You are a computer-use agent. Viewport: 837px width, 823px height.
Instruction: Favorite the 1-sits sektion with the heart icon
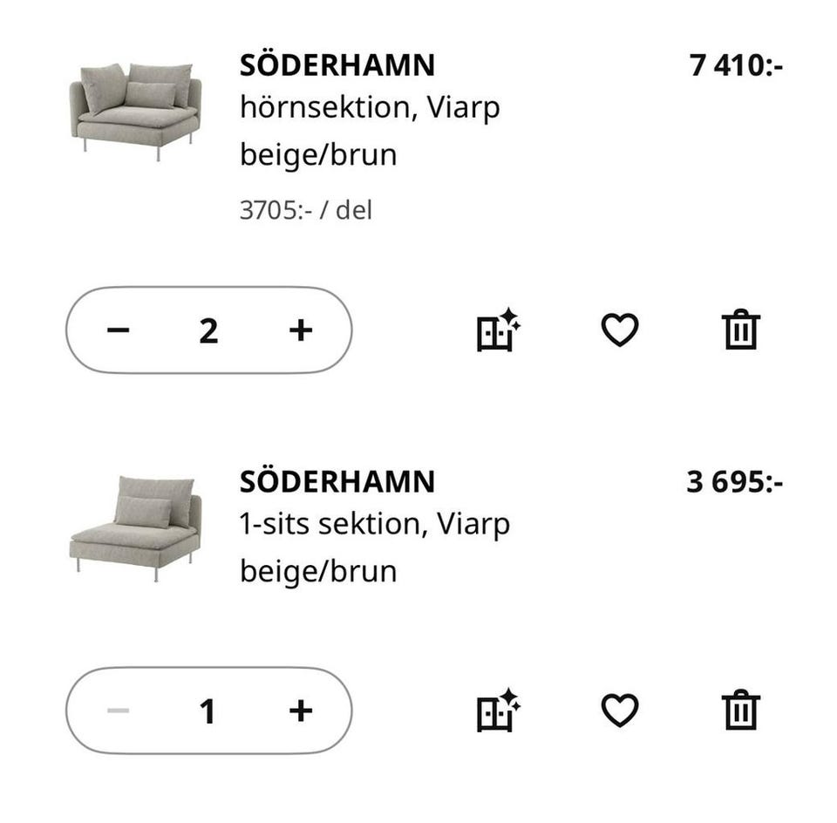620,711
